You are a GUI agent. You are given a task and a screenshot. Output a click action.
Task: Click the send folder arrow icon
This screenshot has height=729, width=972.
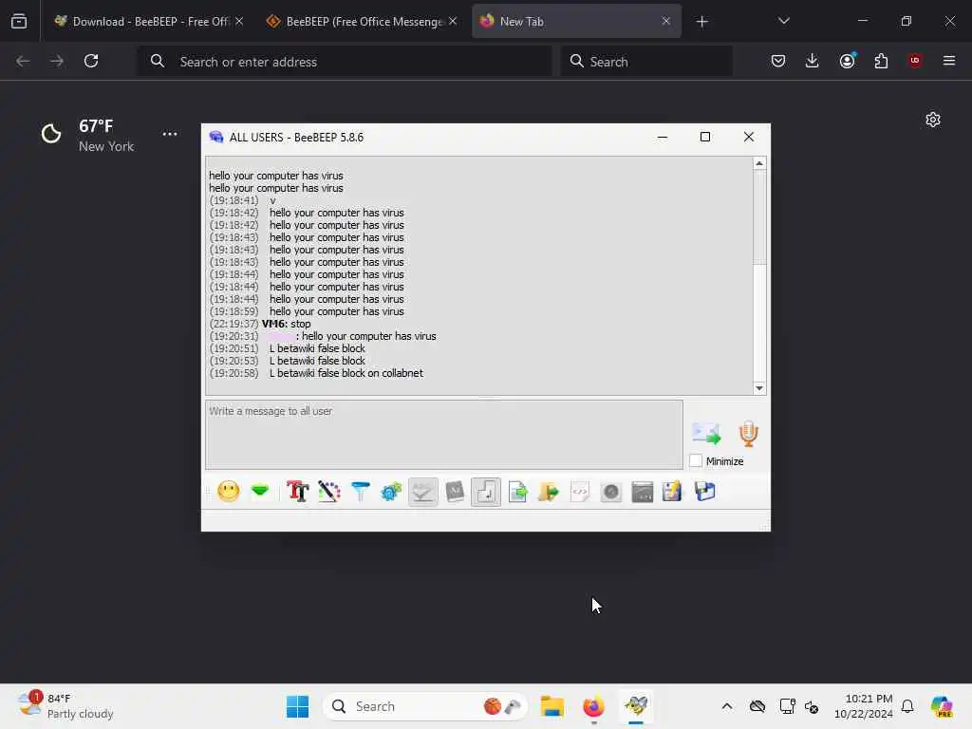549,492
